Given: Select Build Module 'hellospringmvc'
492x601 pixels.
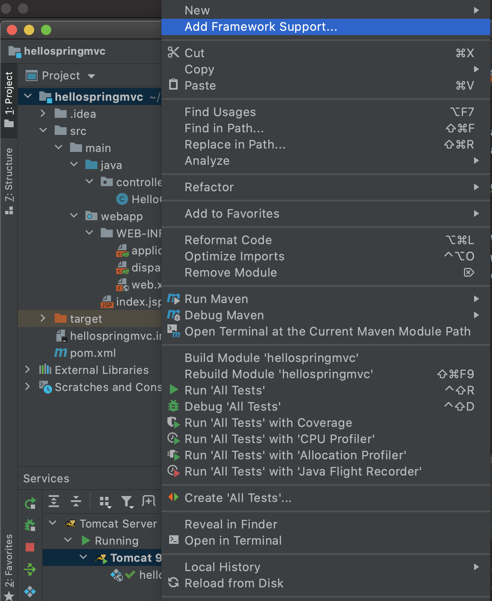Looking at the screenshot, I should [x=271, y=358].
